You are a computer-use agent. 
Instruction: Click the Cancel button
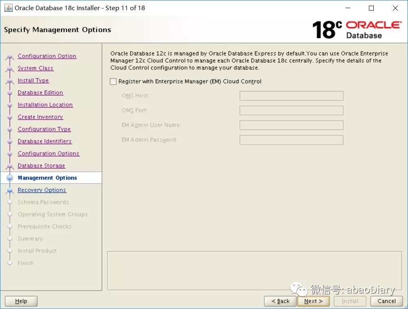point(387,301)
